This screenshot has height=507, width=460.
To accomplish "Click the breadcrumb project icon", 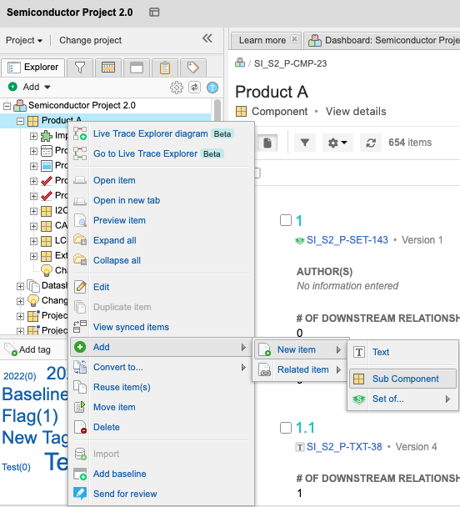I will tap(240, 63).
